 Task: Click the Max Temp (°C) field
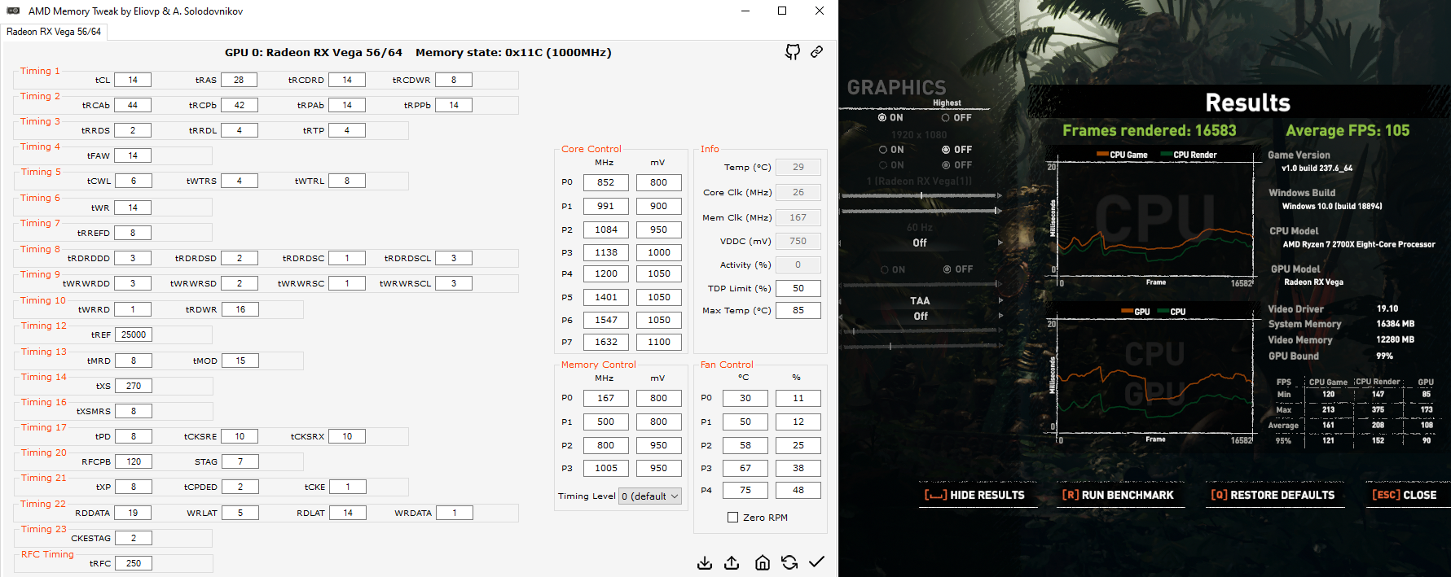click(798, 310)
